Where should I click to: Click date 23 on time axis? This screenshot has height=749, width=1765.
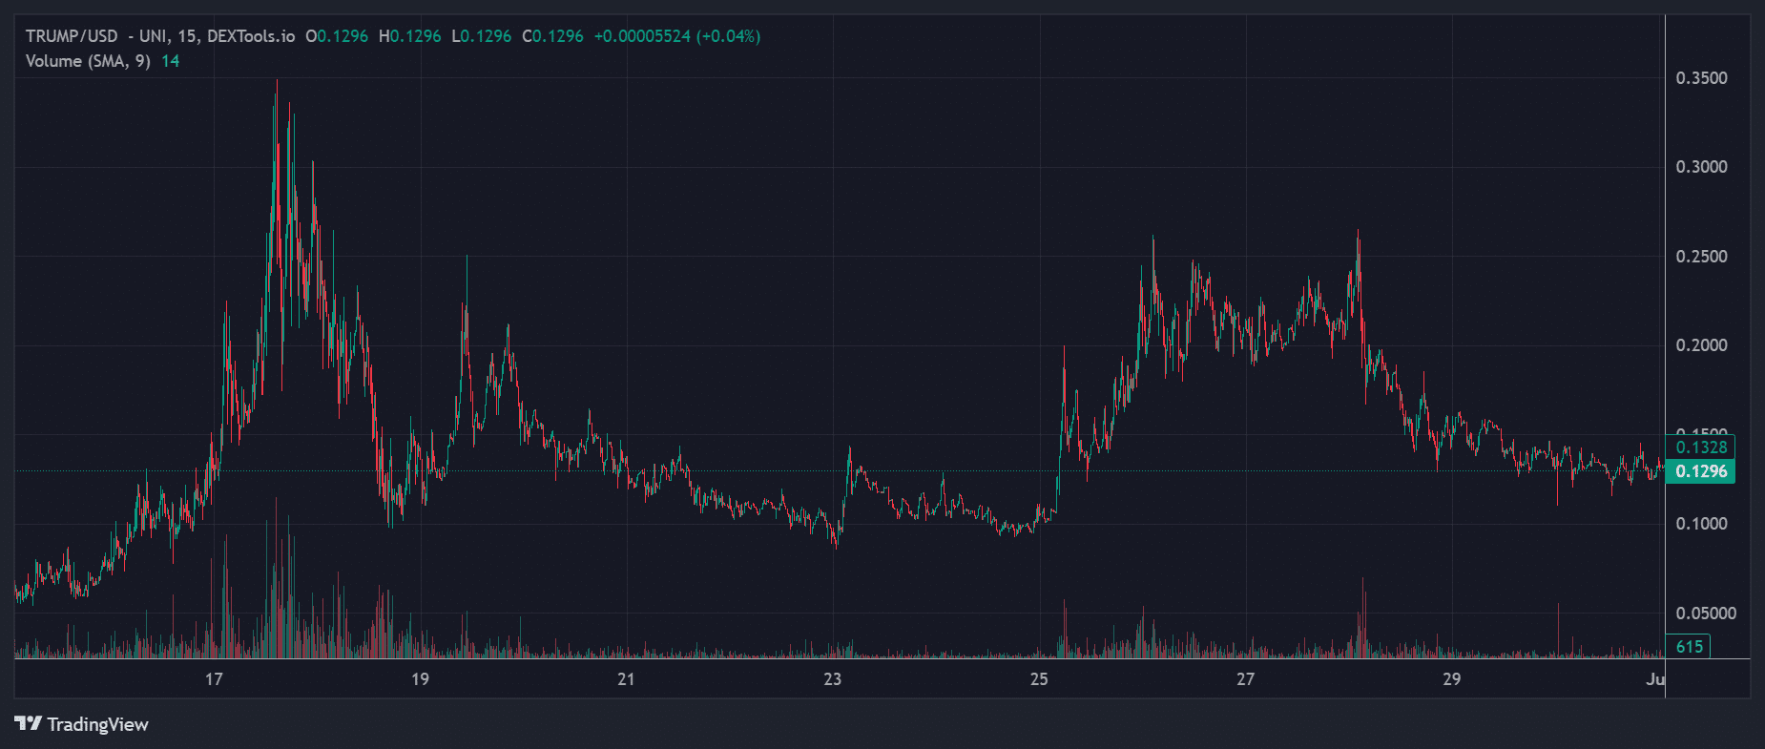click(x=833, y=679)
